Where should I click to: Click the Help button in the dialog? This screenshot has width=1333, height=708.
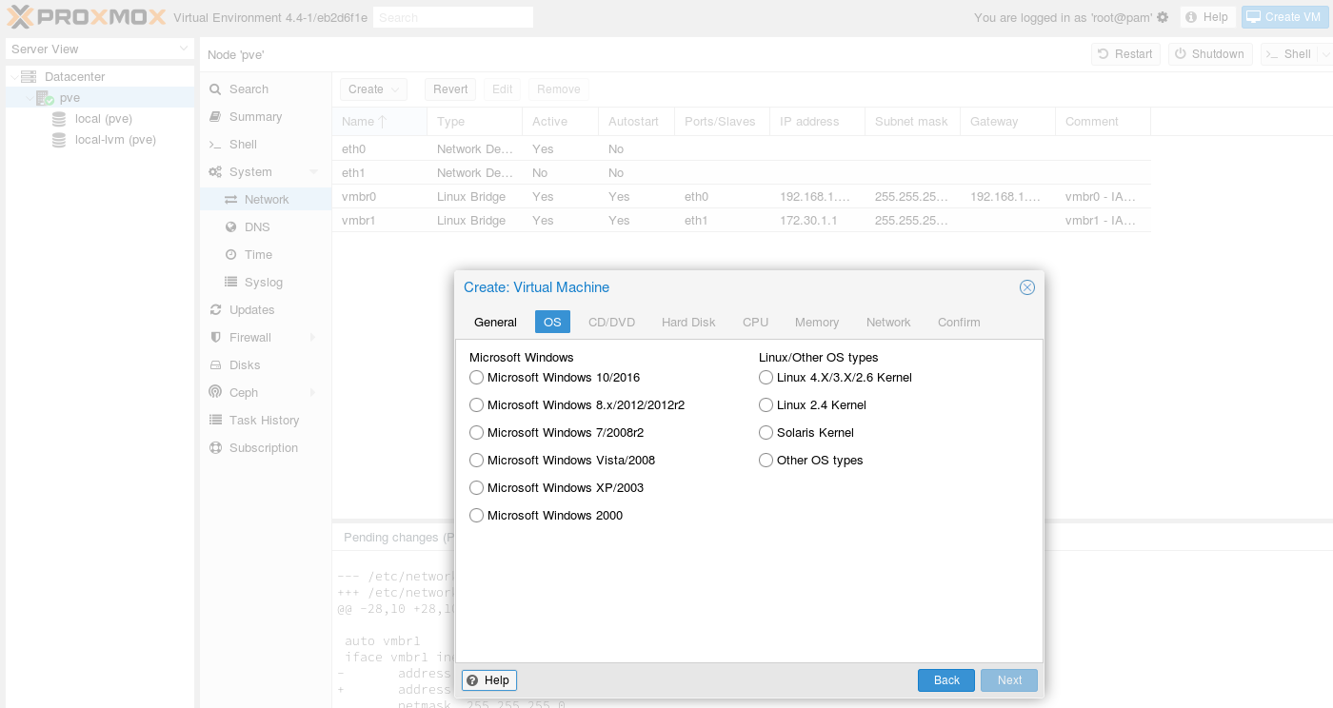[x=489, y=680]
